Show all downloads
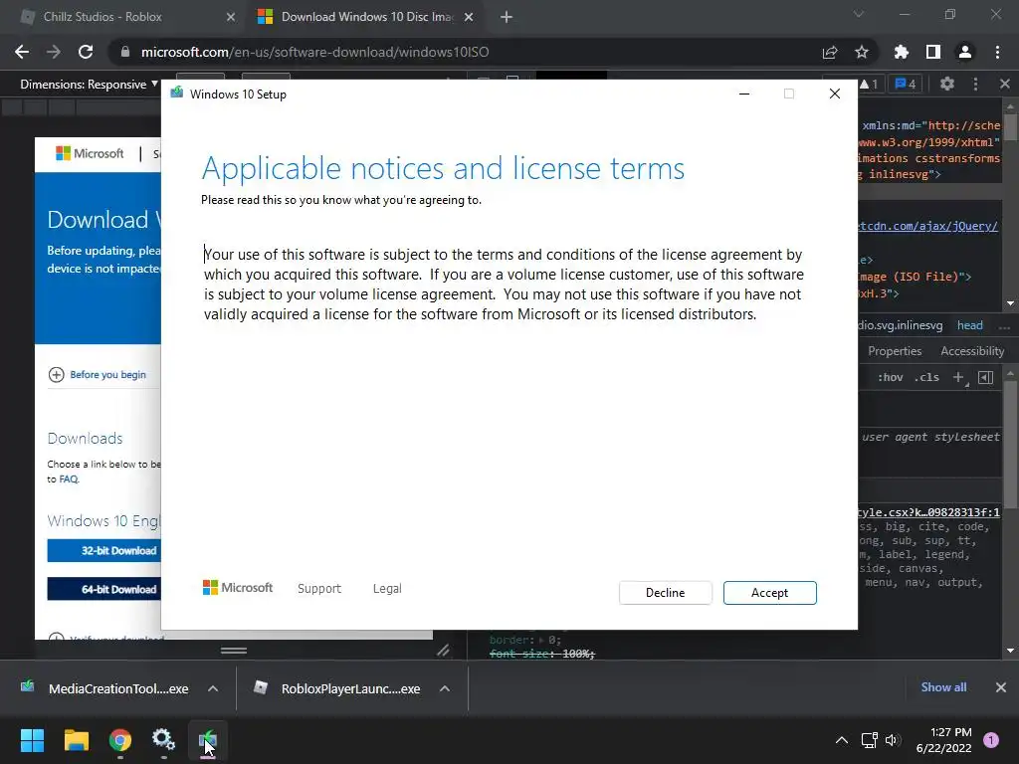Viewport: 1019px width, 764px height. (943, 687)
